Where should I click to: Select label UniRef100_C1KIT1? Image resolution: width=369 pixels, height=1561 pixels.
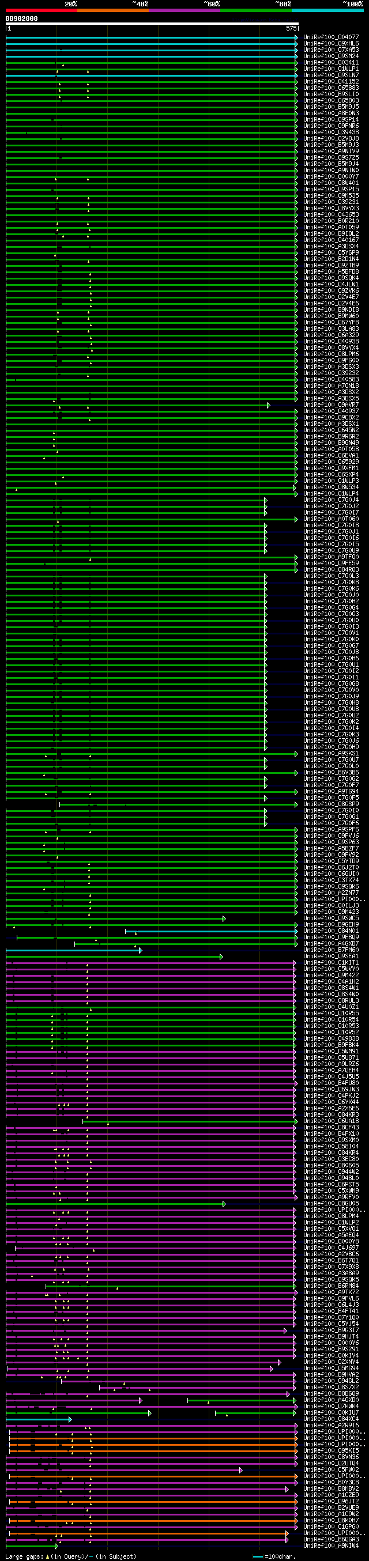pos(331,963)
